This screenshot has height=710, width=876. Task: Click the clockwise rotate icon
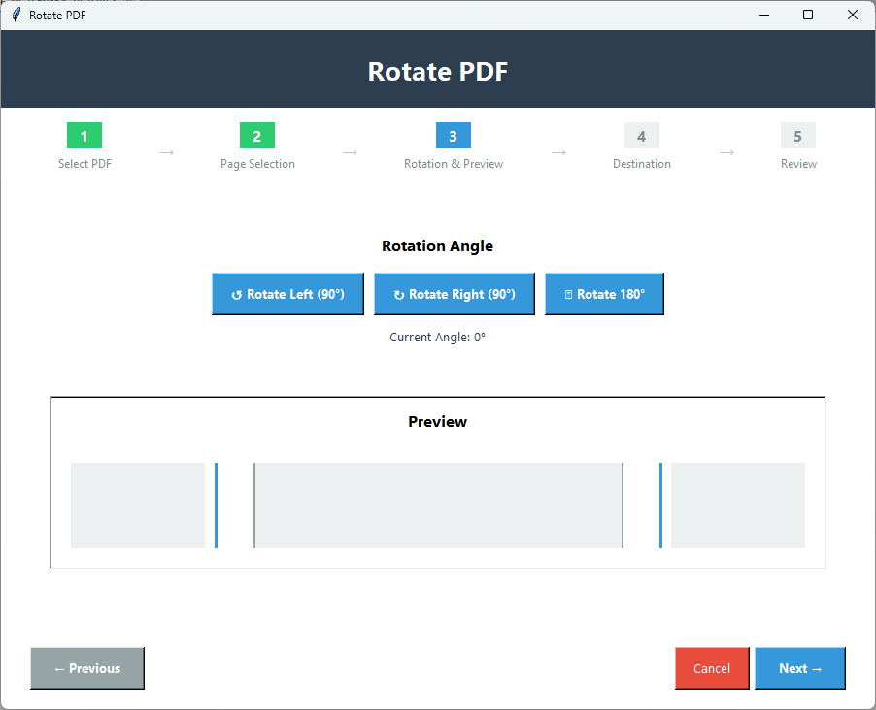[x=397, y=294]
